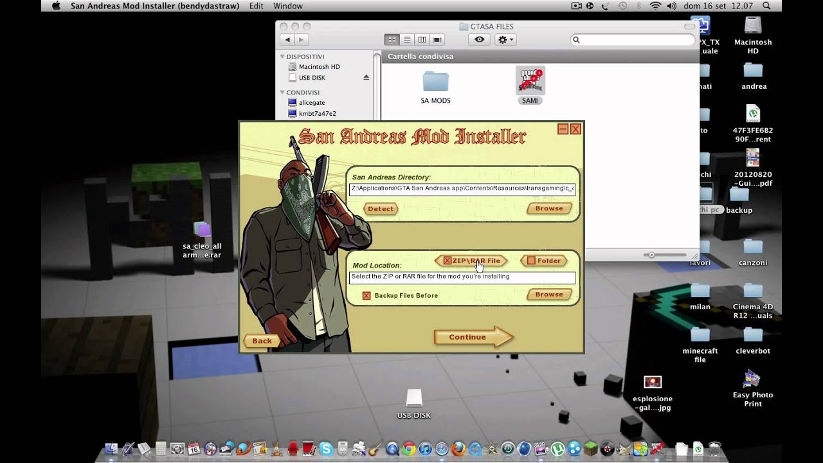Click the Continue arrow button
The width and height of the screenshot is (823, 463).
pos(474,337)
